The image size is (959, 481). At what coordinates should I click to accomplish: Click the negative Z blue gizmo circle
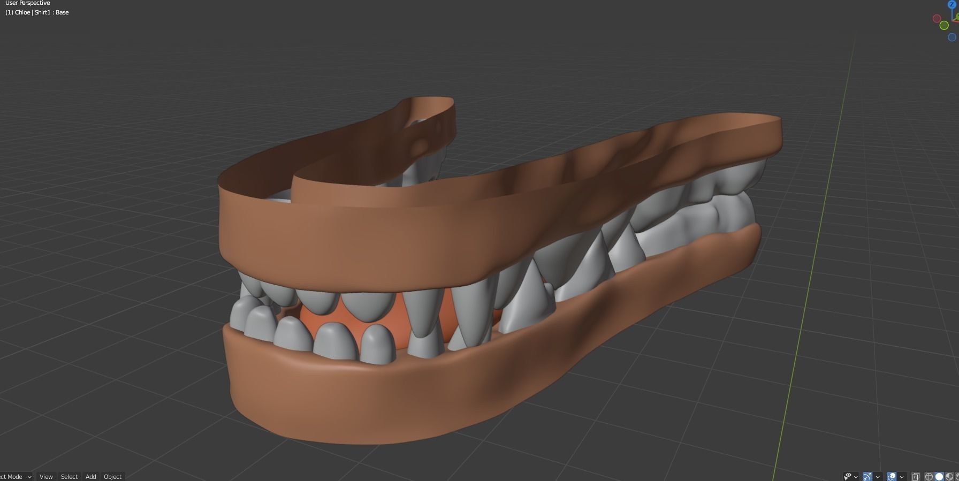pyautogui.click(x=952, y=37)
